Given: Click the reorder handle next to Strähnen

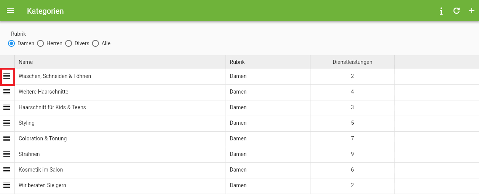Looking at the screenshot, I should point(7,154).
